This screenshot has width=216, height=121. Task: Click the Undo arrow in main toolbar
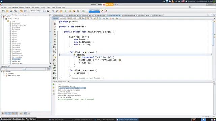21,11
